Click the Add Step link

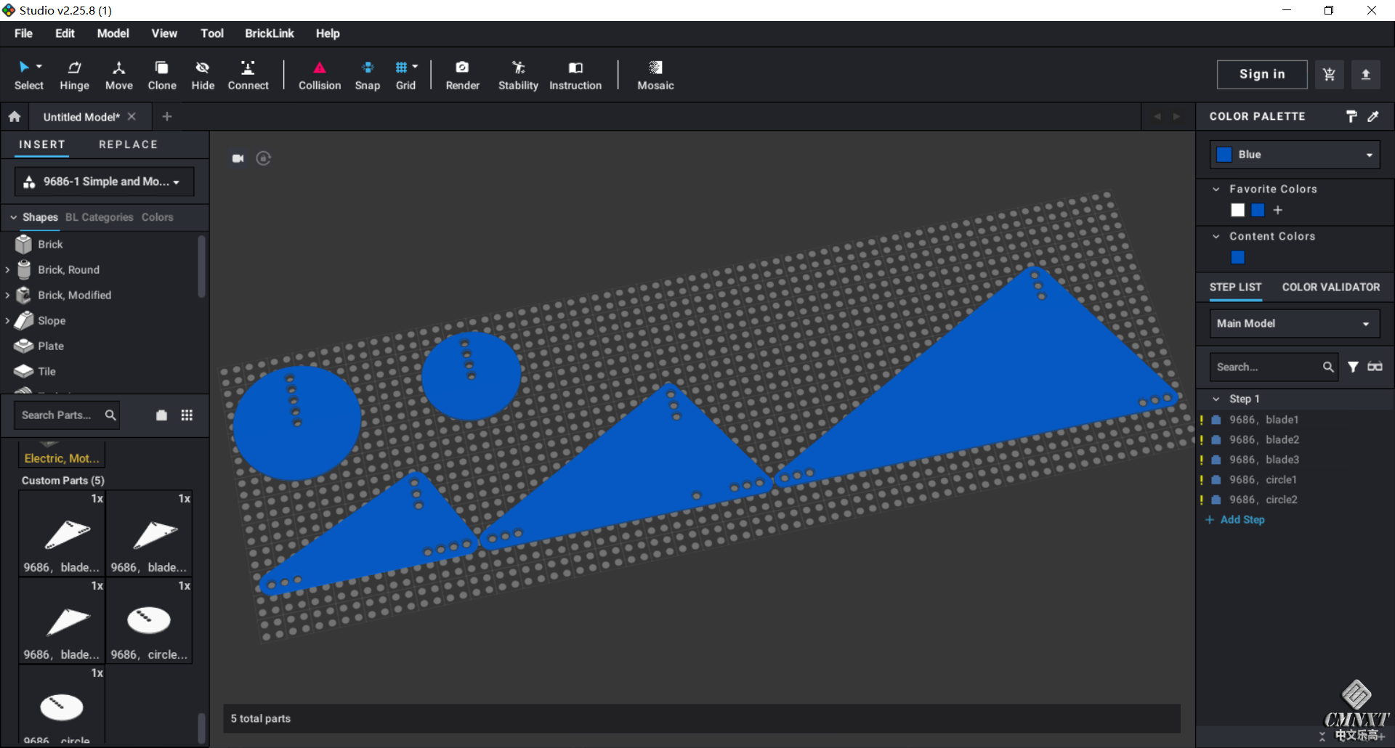click(x=1235, y=520)
